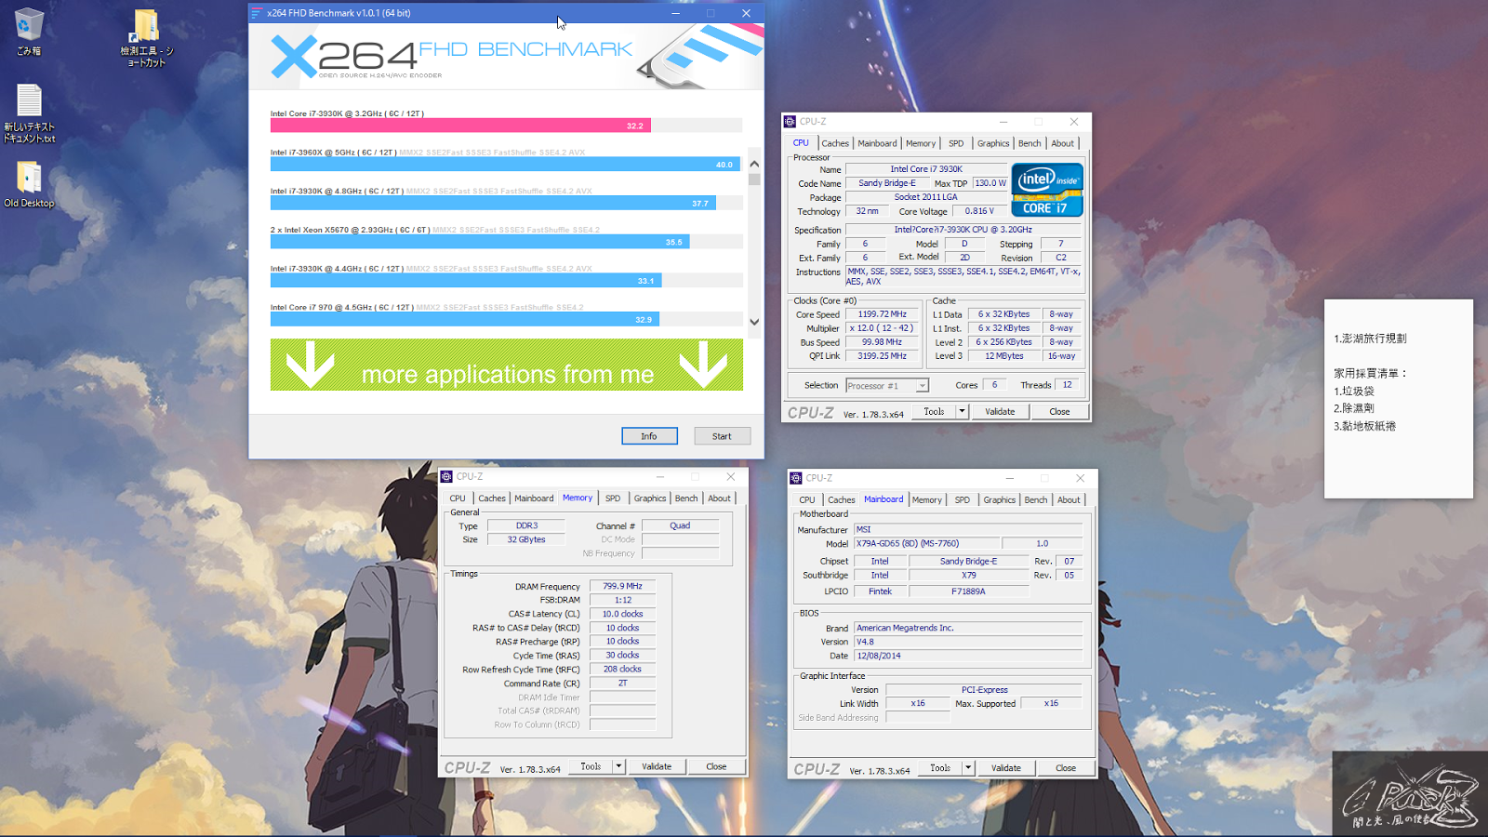
Task: Open the Recycle Bin desktop icon
Action: point(29,32)
